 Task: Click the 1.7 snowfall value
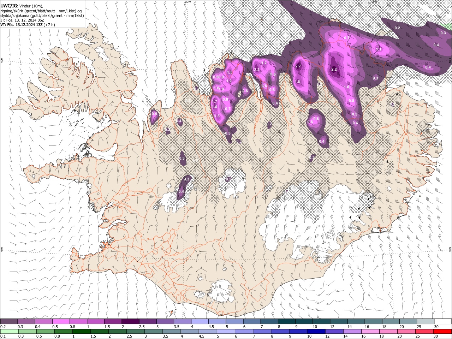point(214,102)
